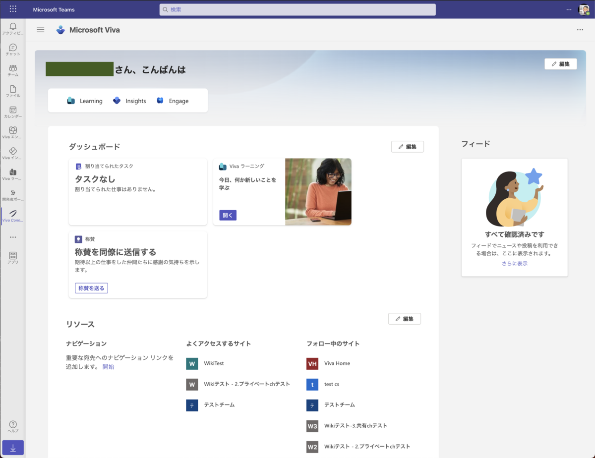The width and height of the screenshot is (595, 458).
Task: Click the header 編集 button
Action: [560, 64]
